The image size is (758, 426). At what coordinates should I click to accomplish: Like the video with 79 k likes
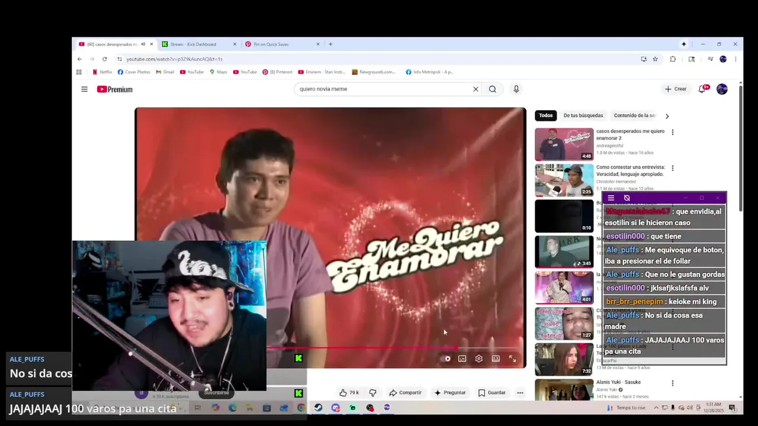[349, 393]
